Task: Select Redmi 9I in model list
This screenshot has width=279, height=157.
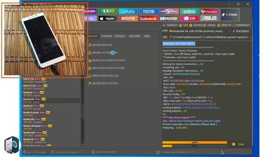Action: point(51,140)
